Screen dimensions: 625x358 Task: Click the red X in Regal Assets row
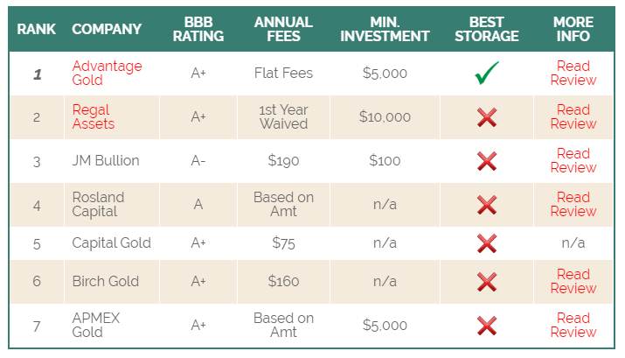[487, 117]
